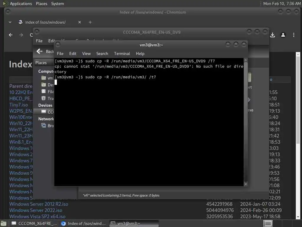
Task: Click file size 4542291968 in the index
Action: (219, 204)
